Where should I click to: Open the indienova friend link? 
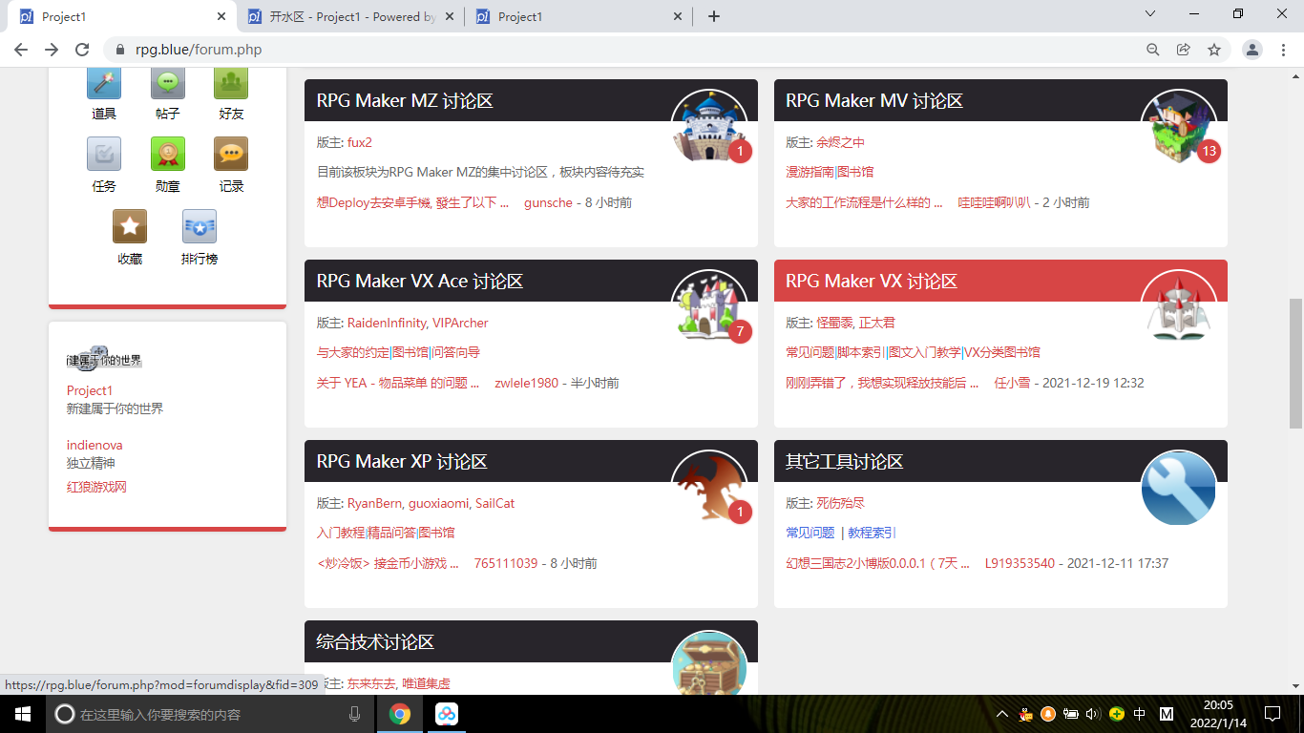(x=95, y=446)
